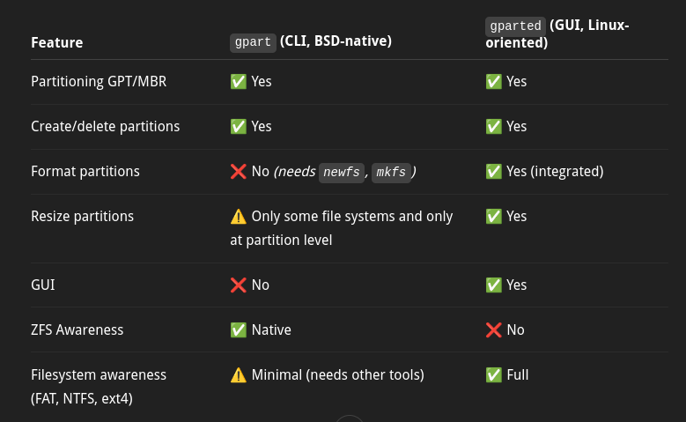Click the newfs code snippet

pyautogui.click(x=342, y=172)
